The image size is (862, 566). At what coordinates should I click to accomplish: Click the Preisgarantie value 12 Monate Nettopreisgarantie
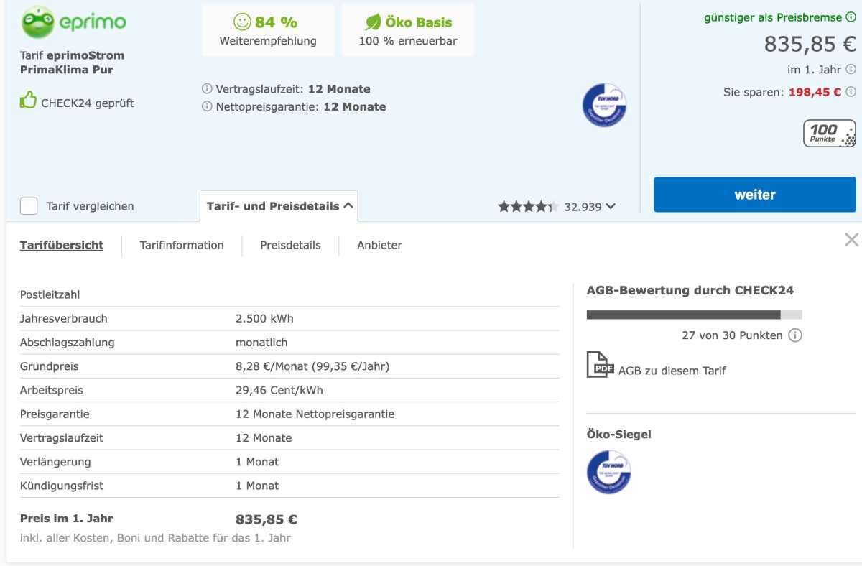(315, 414)
